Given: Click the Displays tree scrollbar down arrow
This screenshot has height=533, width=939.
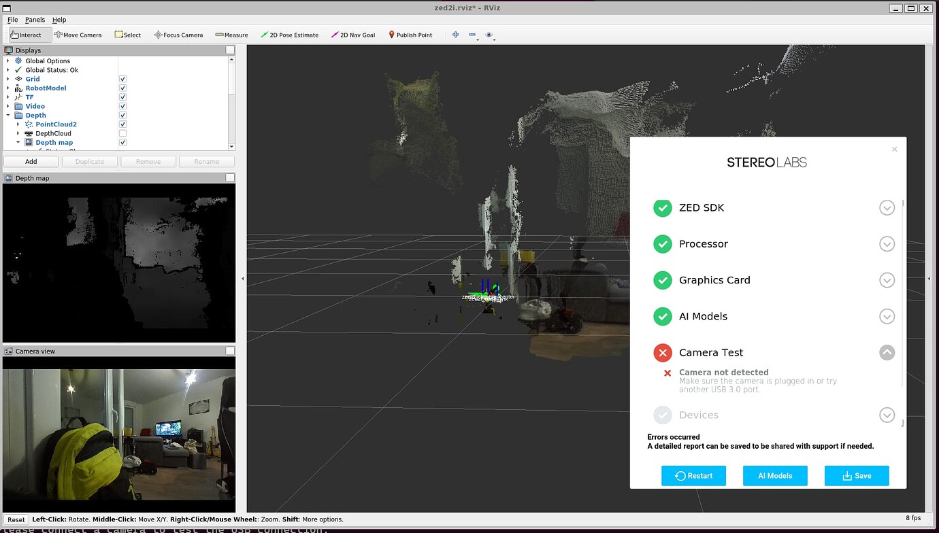Looking at the screenshot, I should tap(231, 147).
